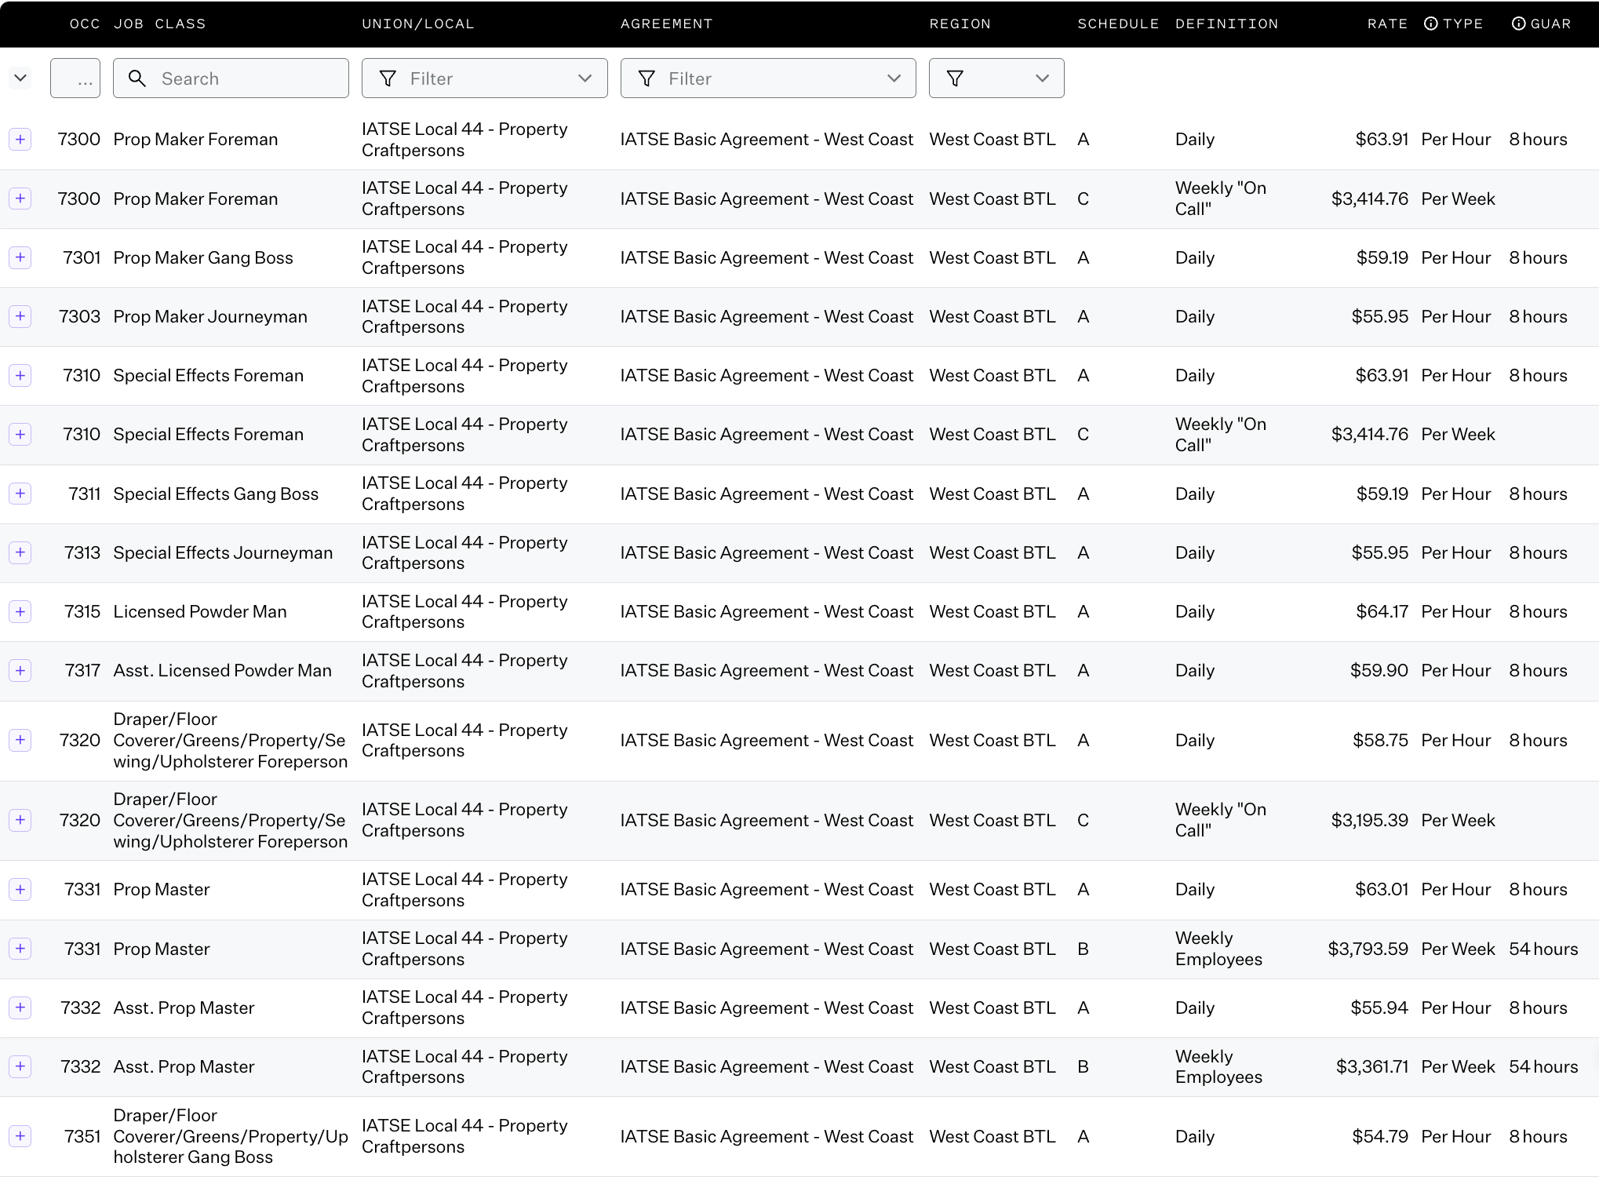Image resolution: width=1599 pixels, height=1177 pixels.
Task: Click the $3,793.59 rate value
Action: click(1368, 949)
